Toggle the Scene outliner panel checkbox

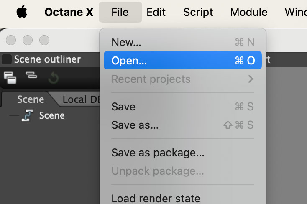click(x=7, y=59)
